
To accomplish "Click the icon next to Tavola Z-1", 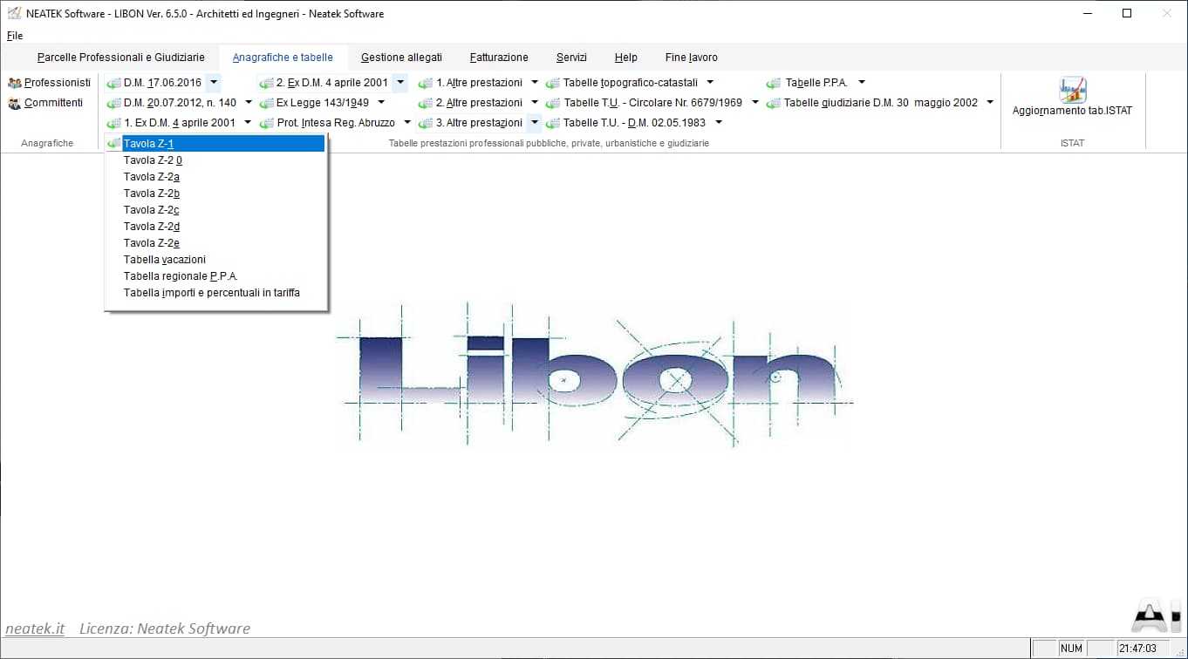I will [113, 144].
